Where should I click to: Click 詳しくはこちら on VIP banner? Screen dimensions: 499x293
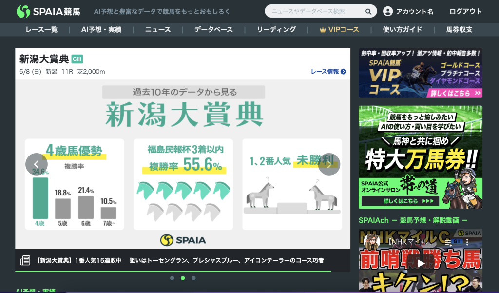pos(456,93)
